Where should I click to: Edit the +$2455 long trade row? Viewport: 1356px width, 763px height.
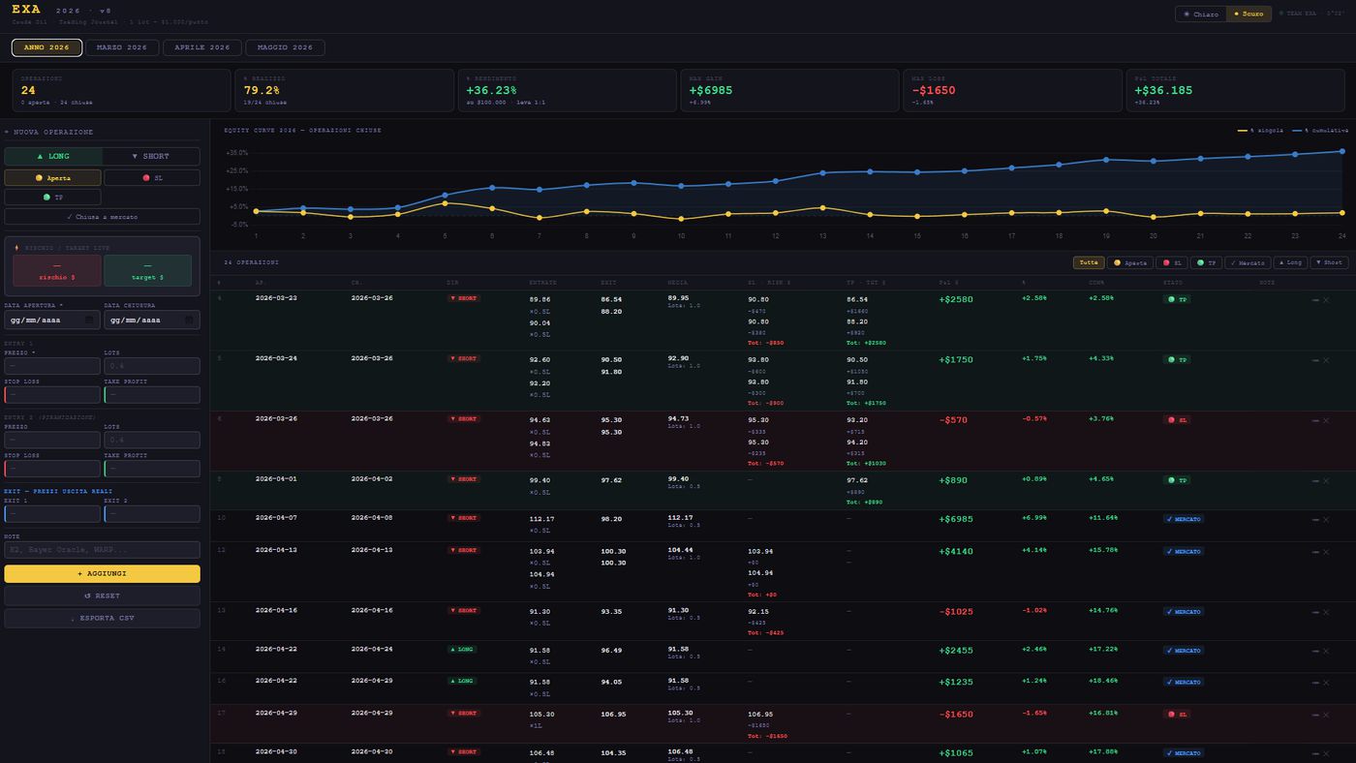pos(1315,651)
